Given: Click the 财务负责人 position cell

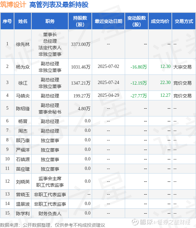Looking at the screenshot, I should (50, 214).
